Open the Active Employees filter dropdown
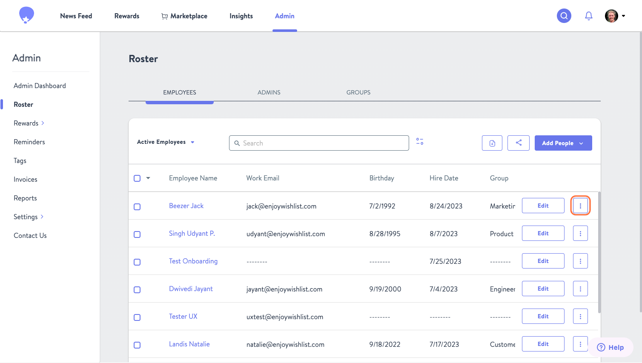The width and height of the screenshot is (642, 363). 166,142
